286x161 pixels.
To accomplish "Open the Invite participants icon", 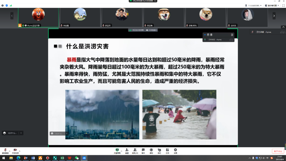I will tap(127, 150).
